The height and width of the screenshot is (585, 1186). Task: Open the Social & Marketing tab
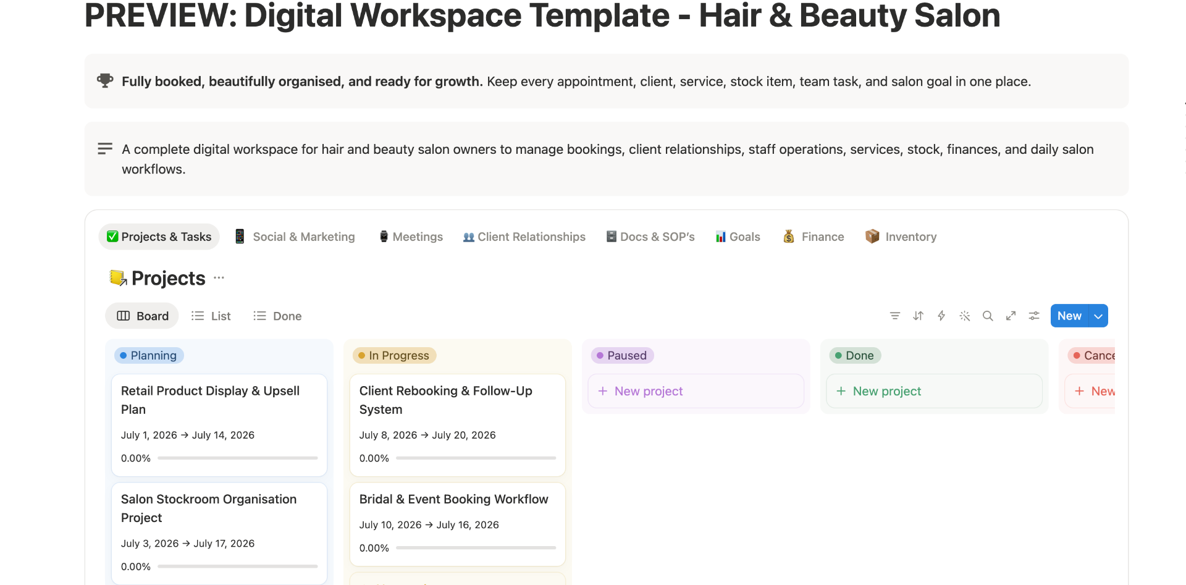295,237
